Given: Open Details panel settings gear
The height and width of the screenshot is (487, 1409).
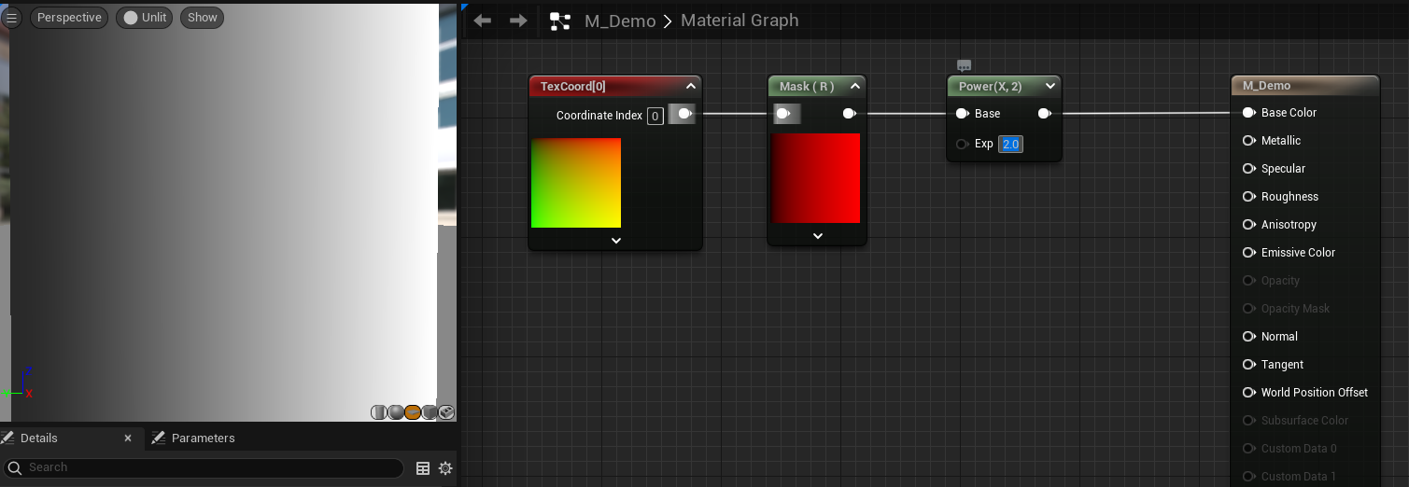Looking at the screenshot, I should pos(445,468).
